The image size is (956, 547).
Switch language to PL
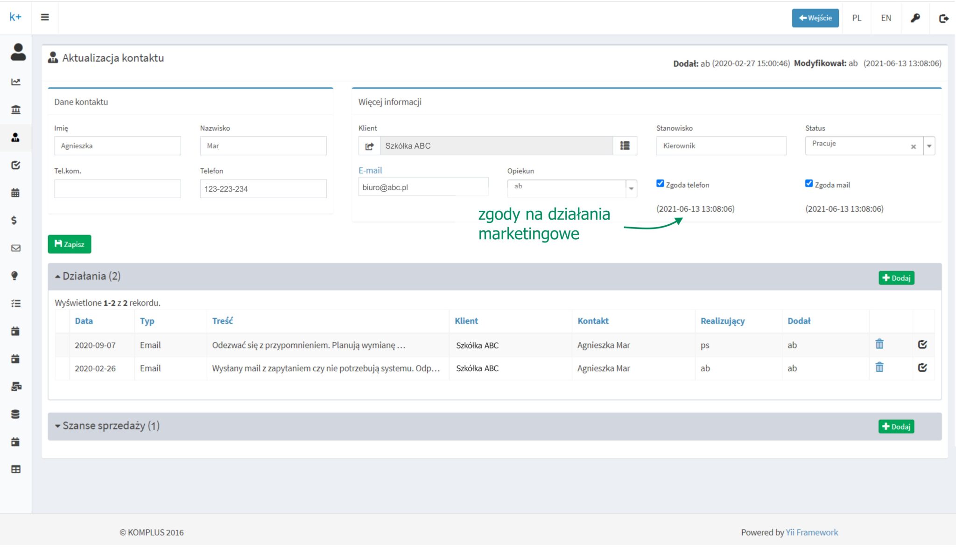(857, 18)
